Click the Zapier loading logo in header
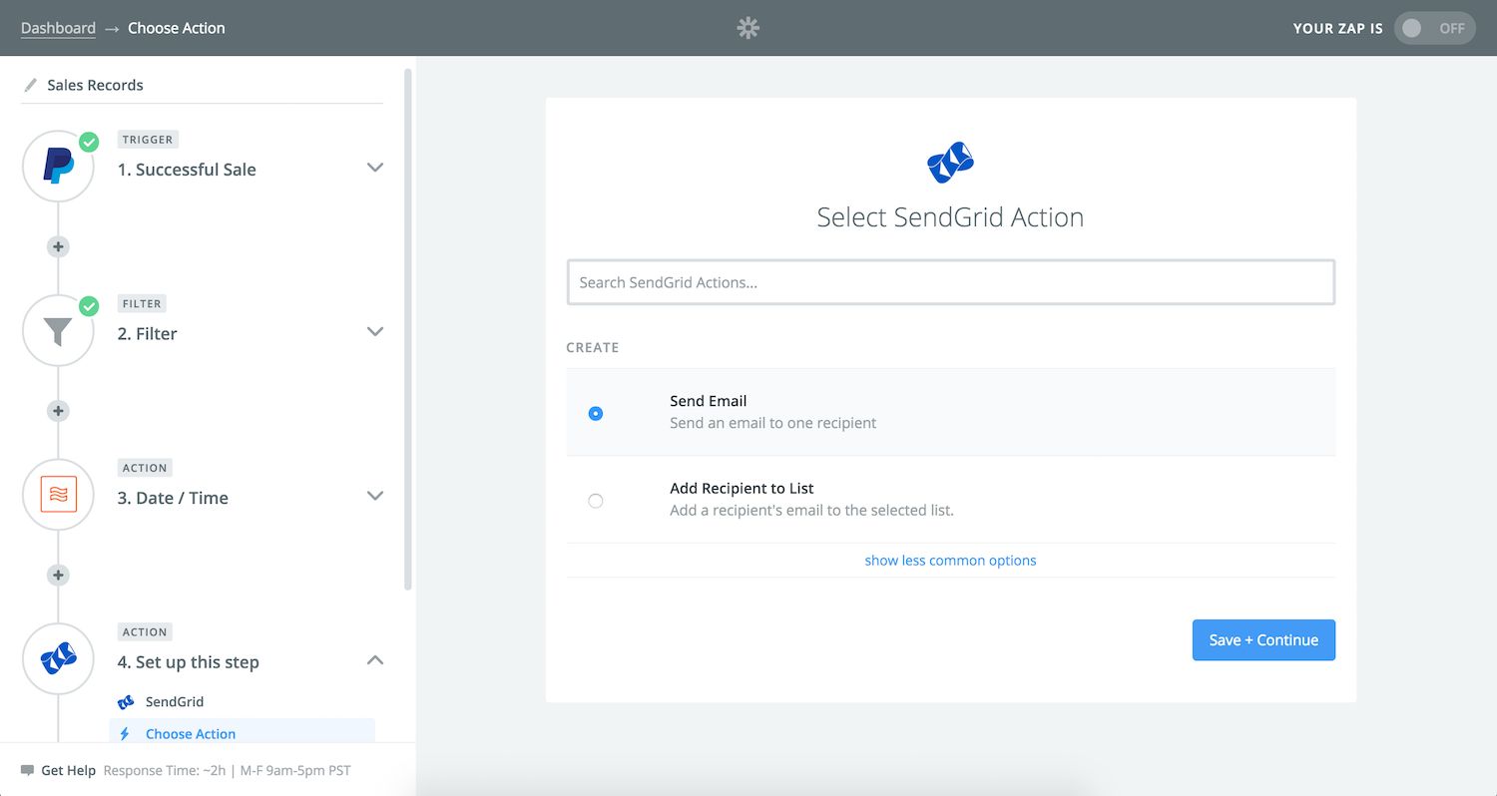 click(748, 28)
